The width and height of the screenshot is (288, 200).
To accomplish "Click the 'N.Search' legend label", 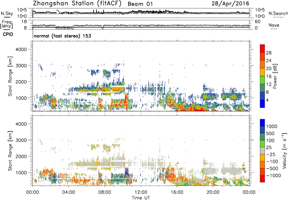I will [278, 13].
